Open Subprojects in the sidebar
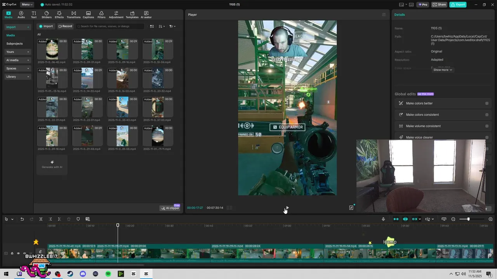 pyautogui.click(x=14, y=44)
